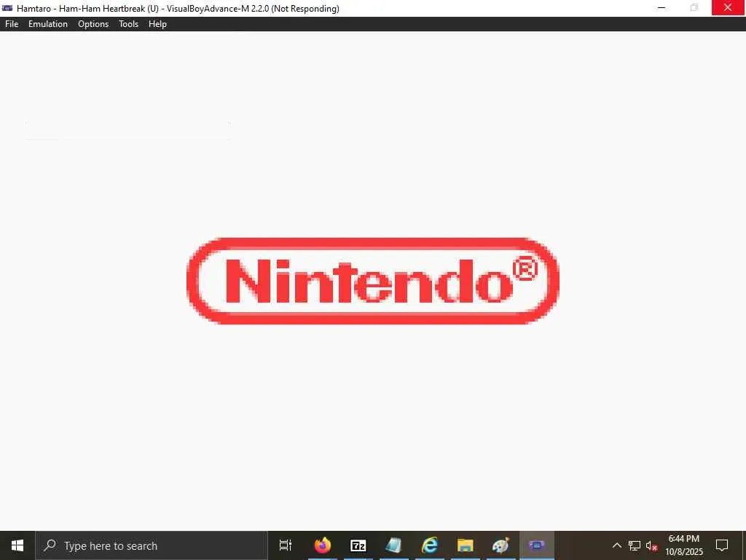Screen dimensions: 746x560
Task: Open the Windows Start menu
Action: [x=17, y=545]
